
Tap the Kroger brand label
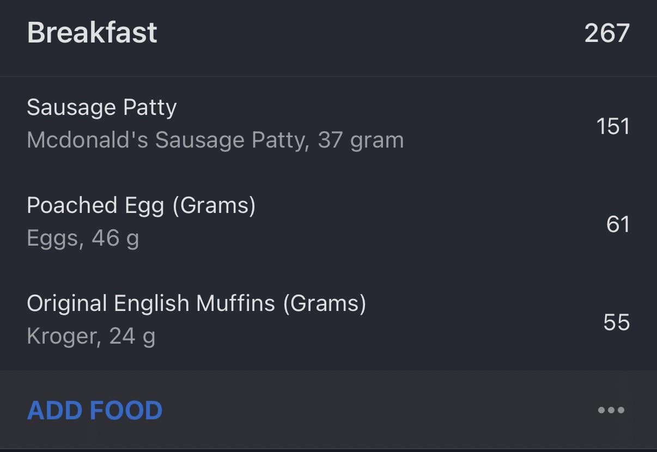[x=63, y=336]
